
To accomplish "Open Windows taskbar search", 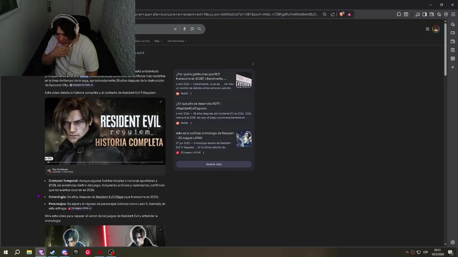I will (x=17, y=252).
